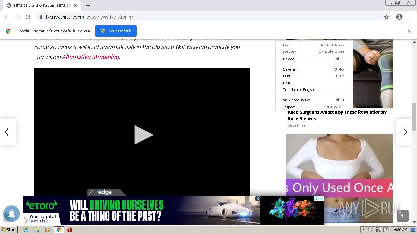This screenshot has width=417, height=234.
Task: Open Action Center flag tray icon
Action: [x=386, y=230]
